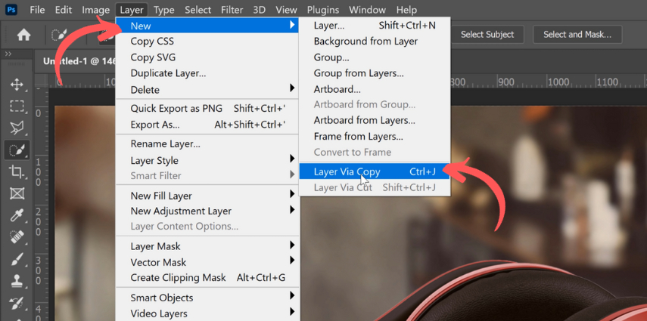Select the Eyedropper tool
Screen dimensions: 647x321
click(17, 215)
